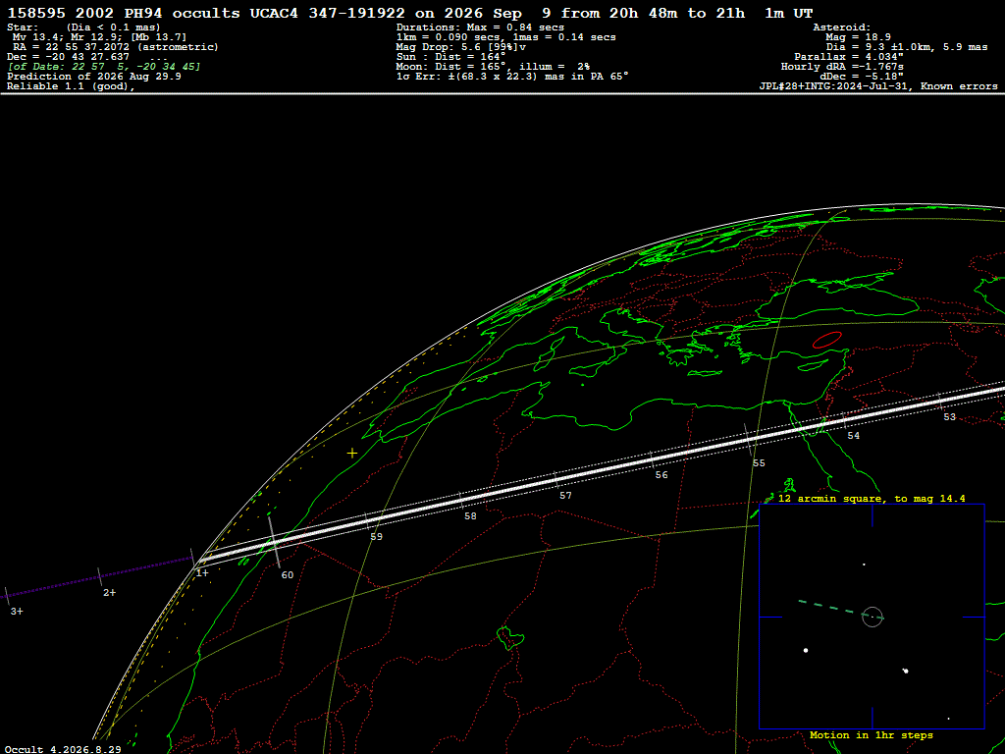Click the '12 arcmin square, to mag 14.4' label
This screenshot has height=754, width=1005.
point(872,498)
